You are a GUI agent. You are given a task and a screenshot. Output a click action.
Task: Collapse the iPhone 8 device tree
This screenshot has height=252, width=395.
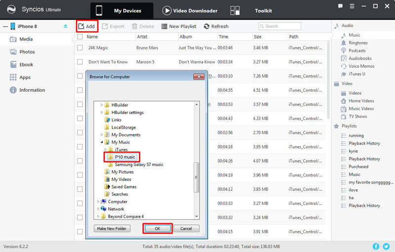(x=5, y=27)
